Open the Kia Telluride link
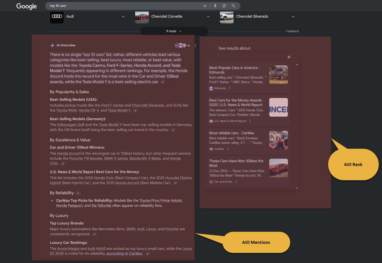Viewport: 382px width, 263px height. click(101, 206)
